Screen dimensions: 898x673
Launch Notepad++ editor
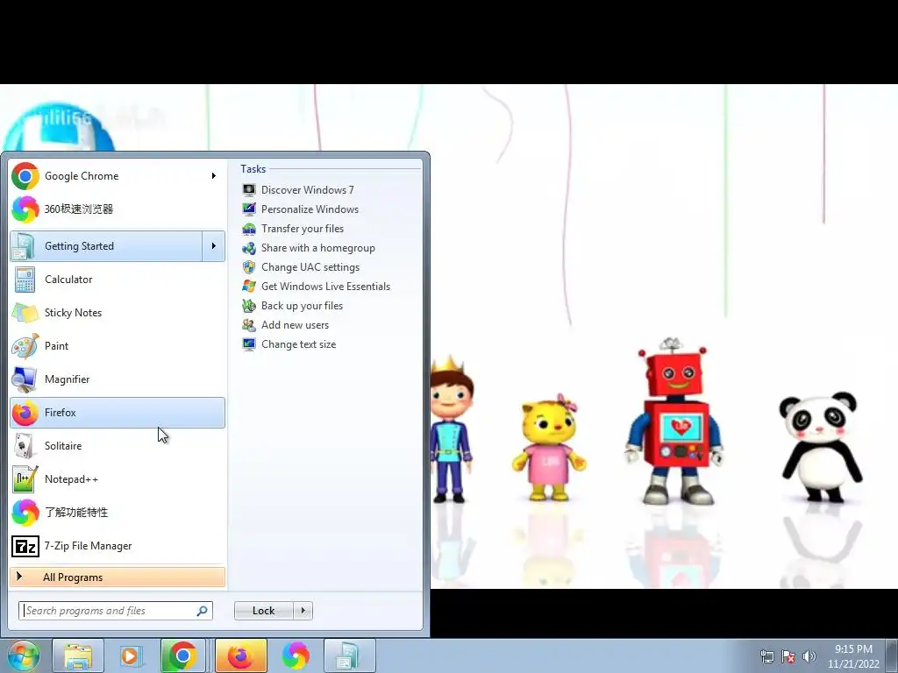pos(118,479)
